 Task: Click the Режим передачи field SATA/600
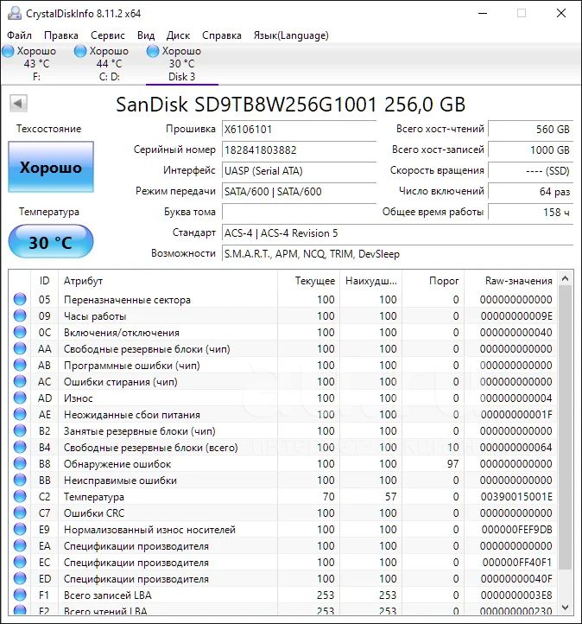point(299,191)
